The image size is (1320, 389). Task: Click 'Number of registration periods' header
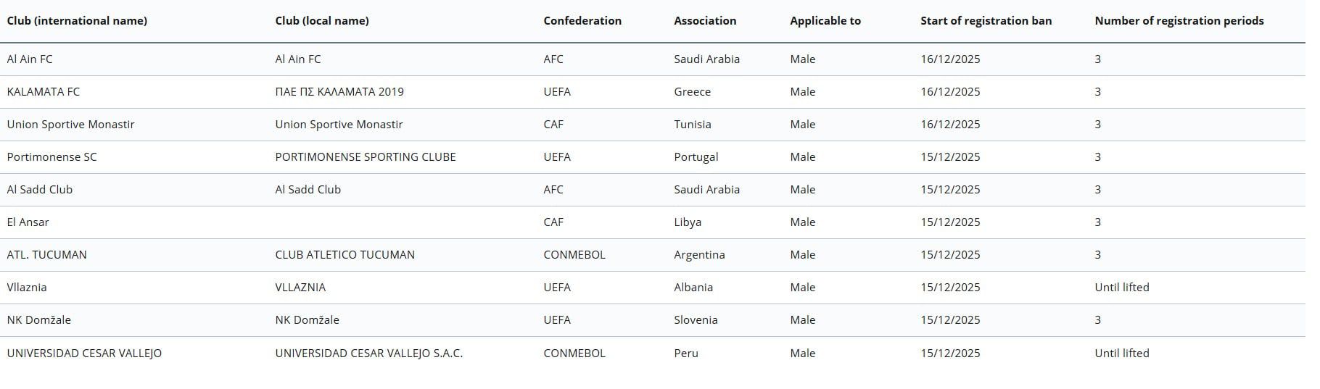click(x=1179, y=21)
